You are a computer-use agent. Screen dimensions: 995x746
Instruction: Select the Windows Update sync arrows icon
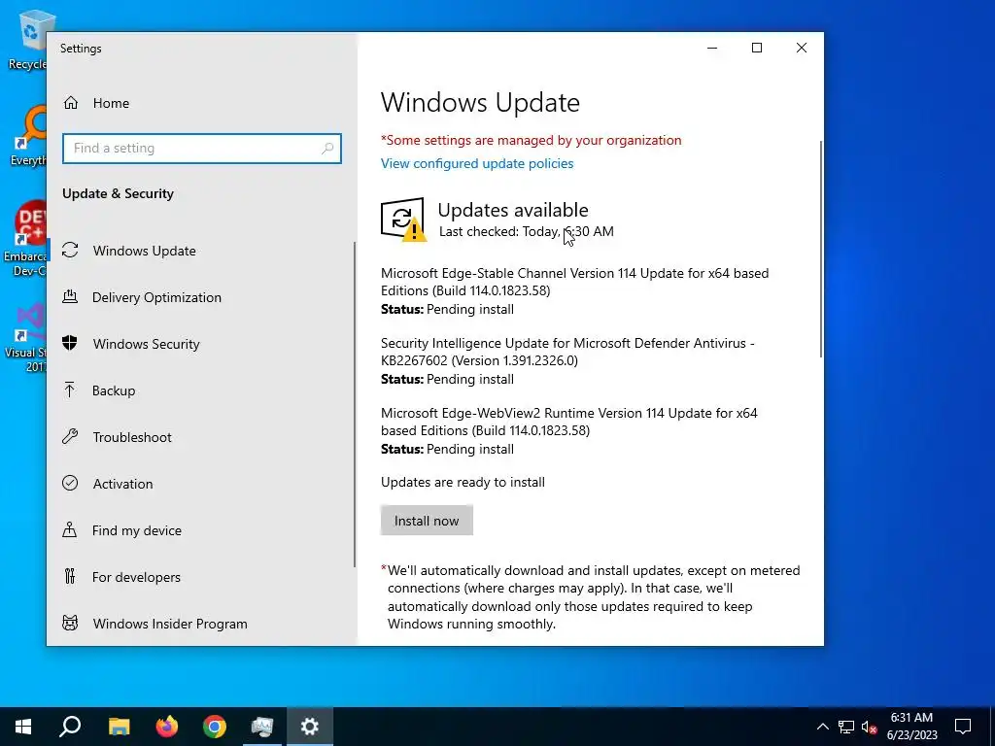coord(70,251)
